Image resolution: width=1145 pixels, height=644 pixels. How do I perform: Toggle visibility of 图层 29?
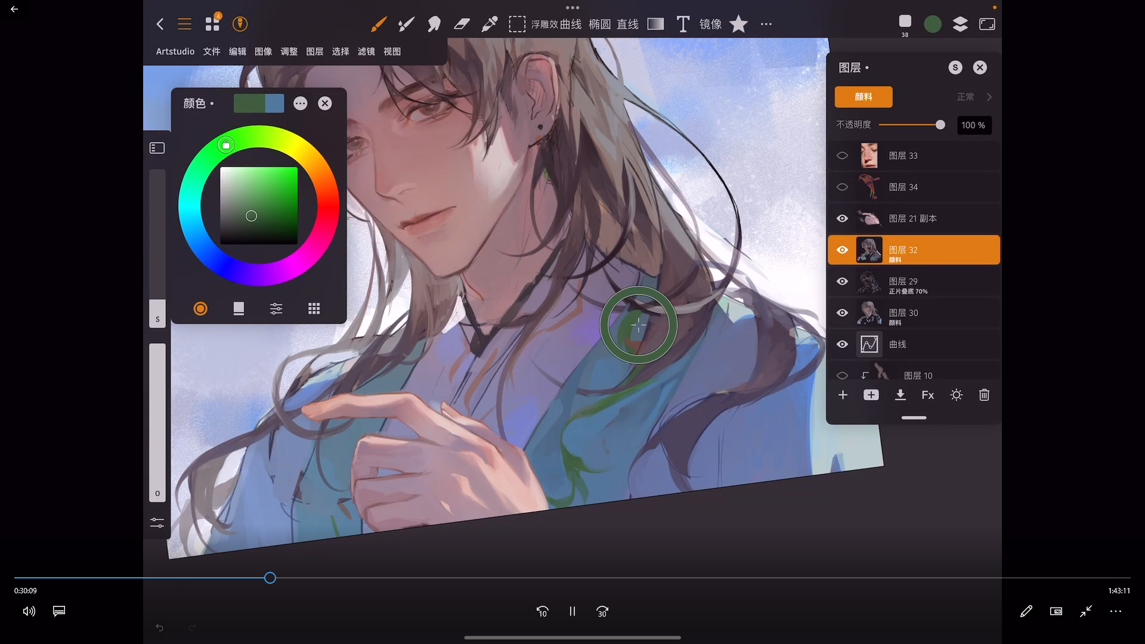coord(842,281)
